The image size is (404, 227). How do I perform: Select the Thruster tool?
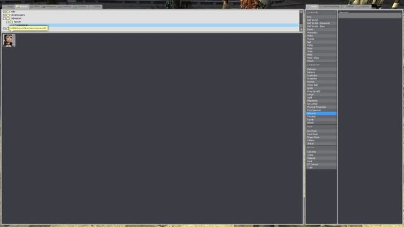pyautogui.click(x=321, y=116)
